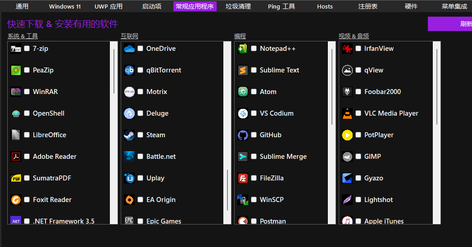472x247 pixels.
Task: Switch to the UWP 应用 tab
Action: (x=109, y=6)
